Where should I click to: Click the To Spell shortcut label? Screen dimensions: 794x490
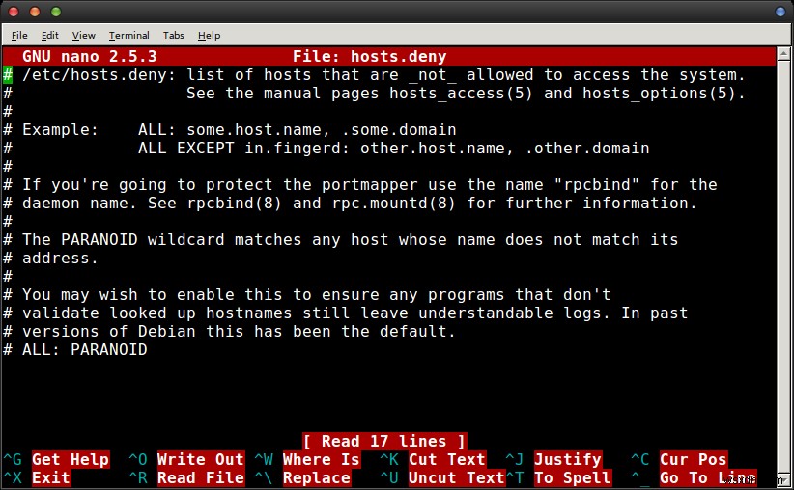[x=572, y=477]
